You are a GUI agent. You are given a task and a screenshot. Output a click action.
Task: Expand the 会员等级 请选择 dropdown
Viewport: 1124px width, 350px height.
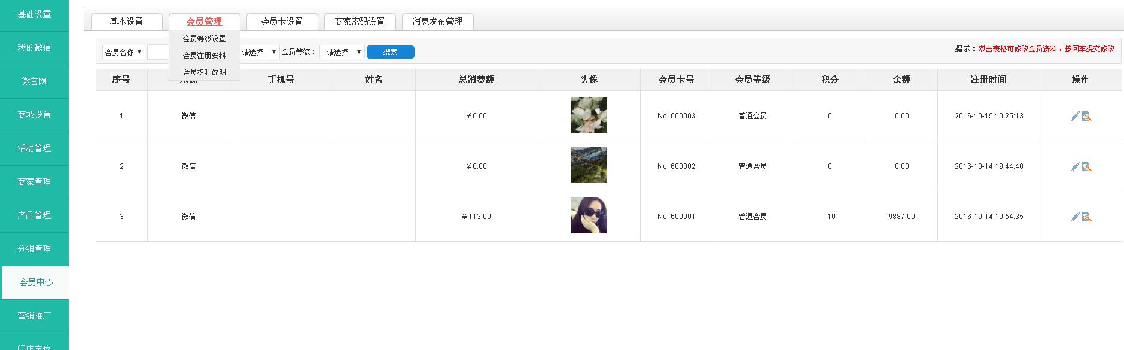[x=342, y=52]
